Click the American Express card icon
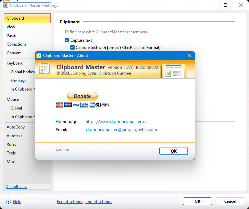 pos(92,105)
